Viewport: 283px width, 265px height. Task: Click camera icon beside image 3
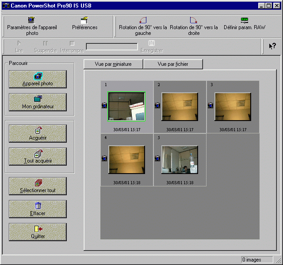tap(210, 105)
